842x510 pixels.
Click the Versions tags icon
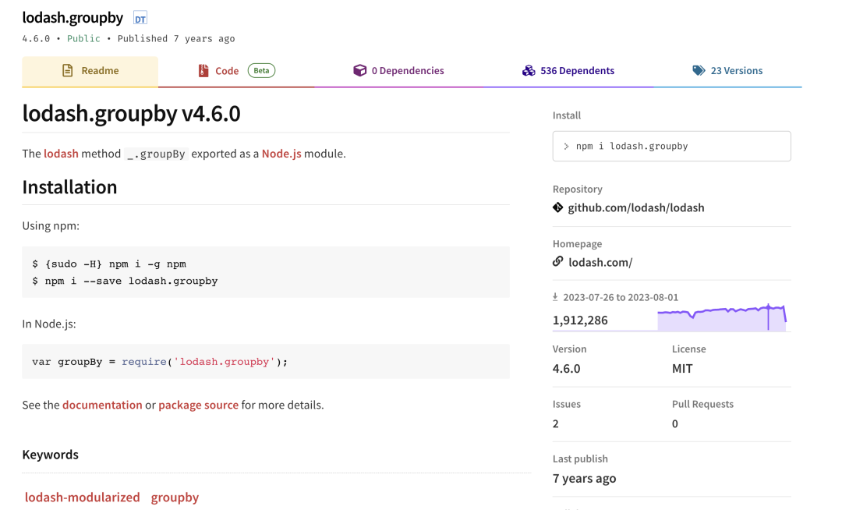tap(699, 70)
